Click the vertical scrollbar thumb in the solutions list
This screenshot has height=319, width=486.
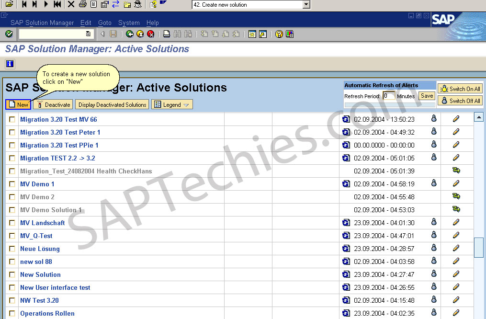coord(478,247)
